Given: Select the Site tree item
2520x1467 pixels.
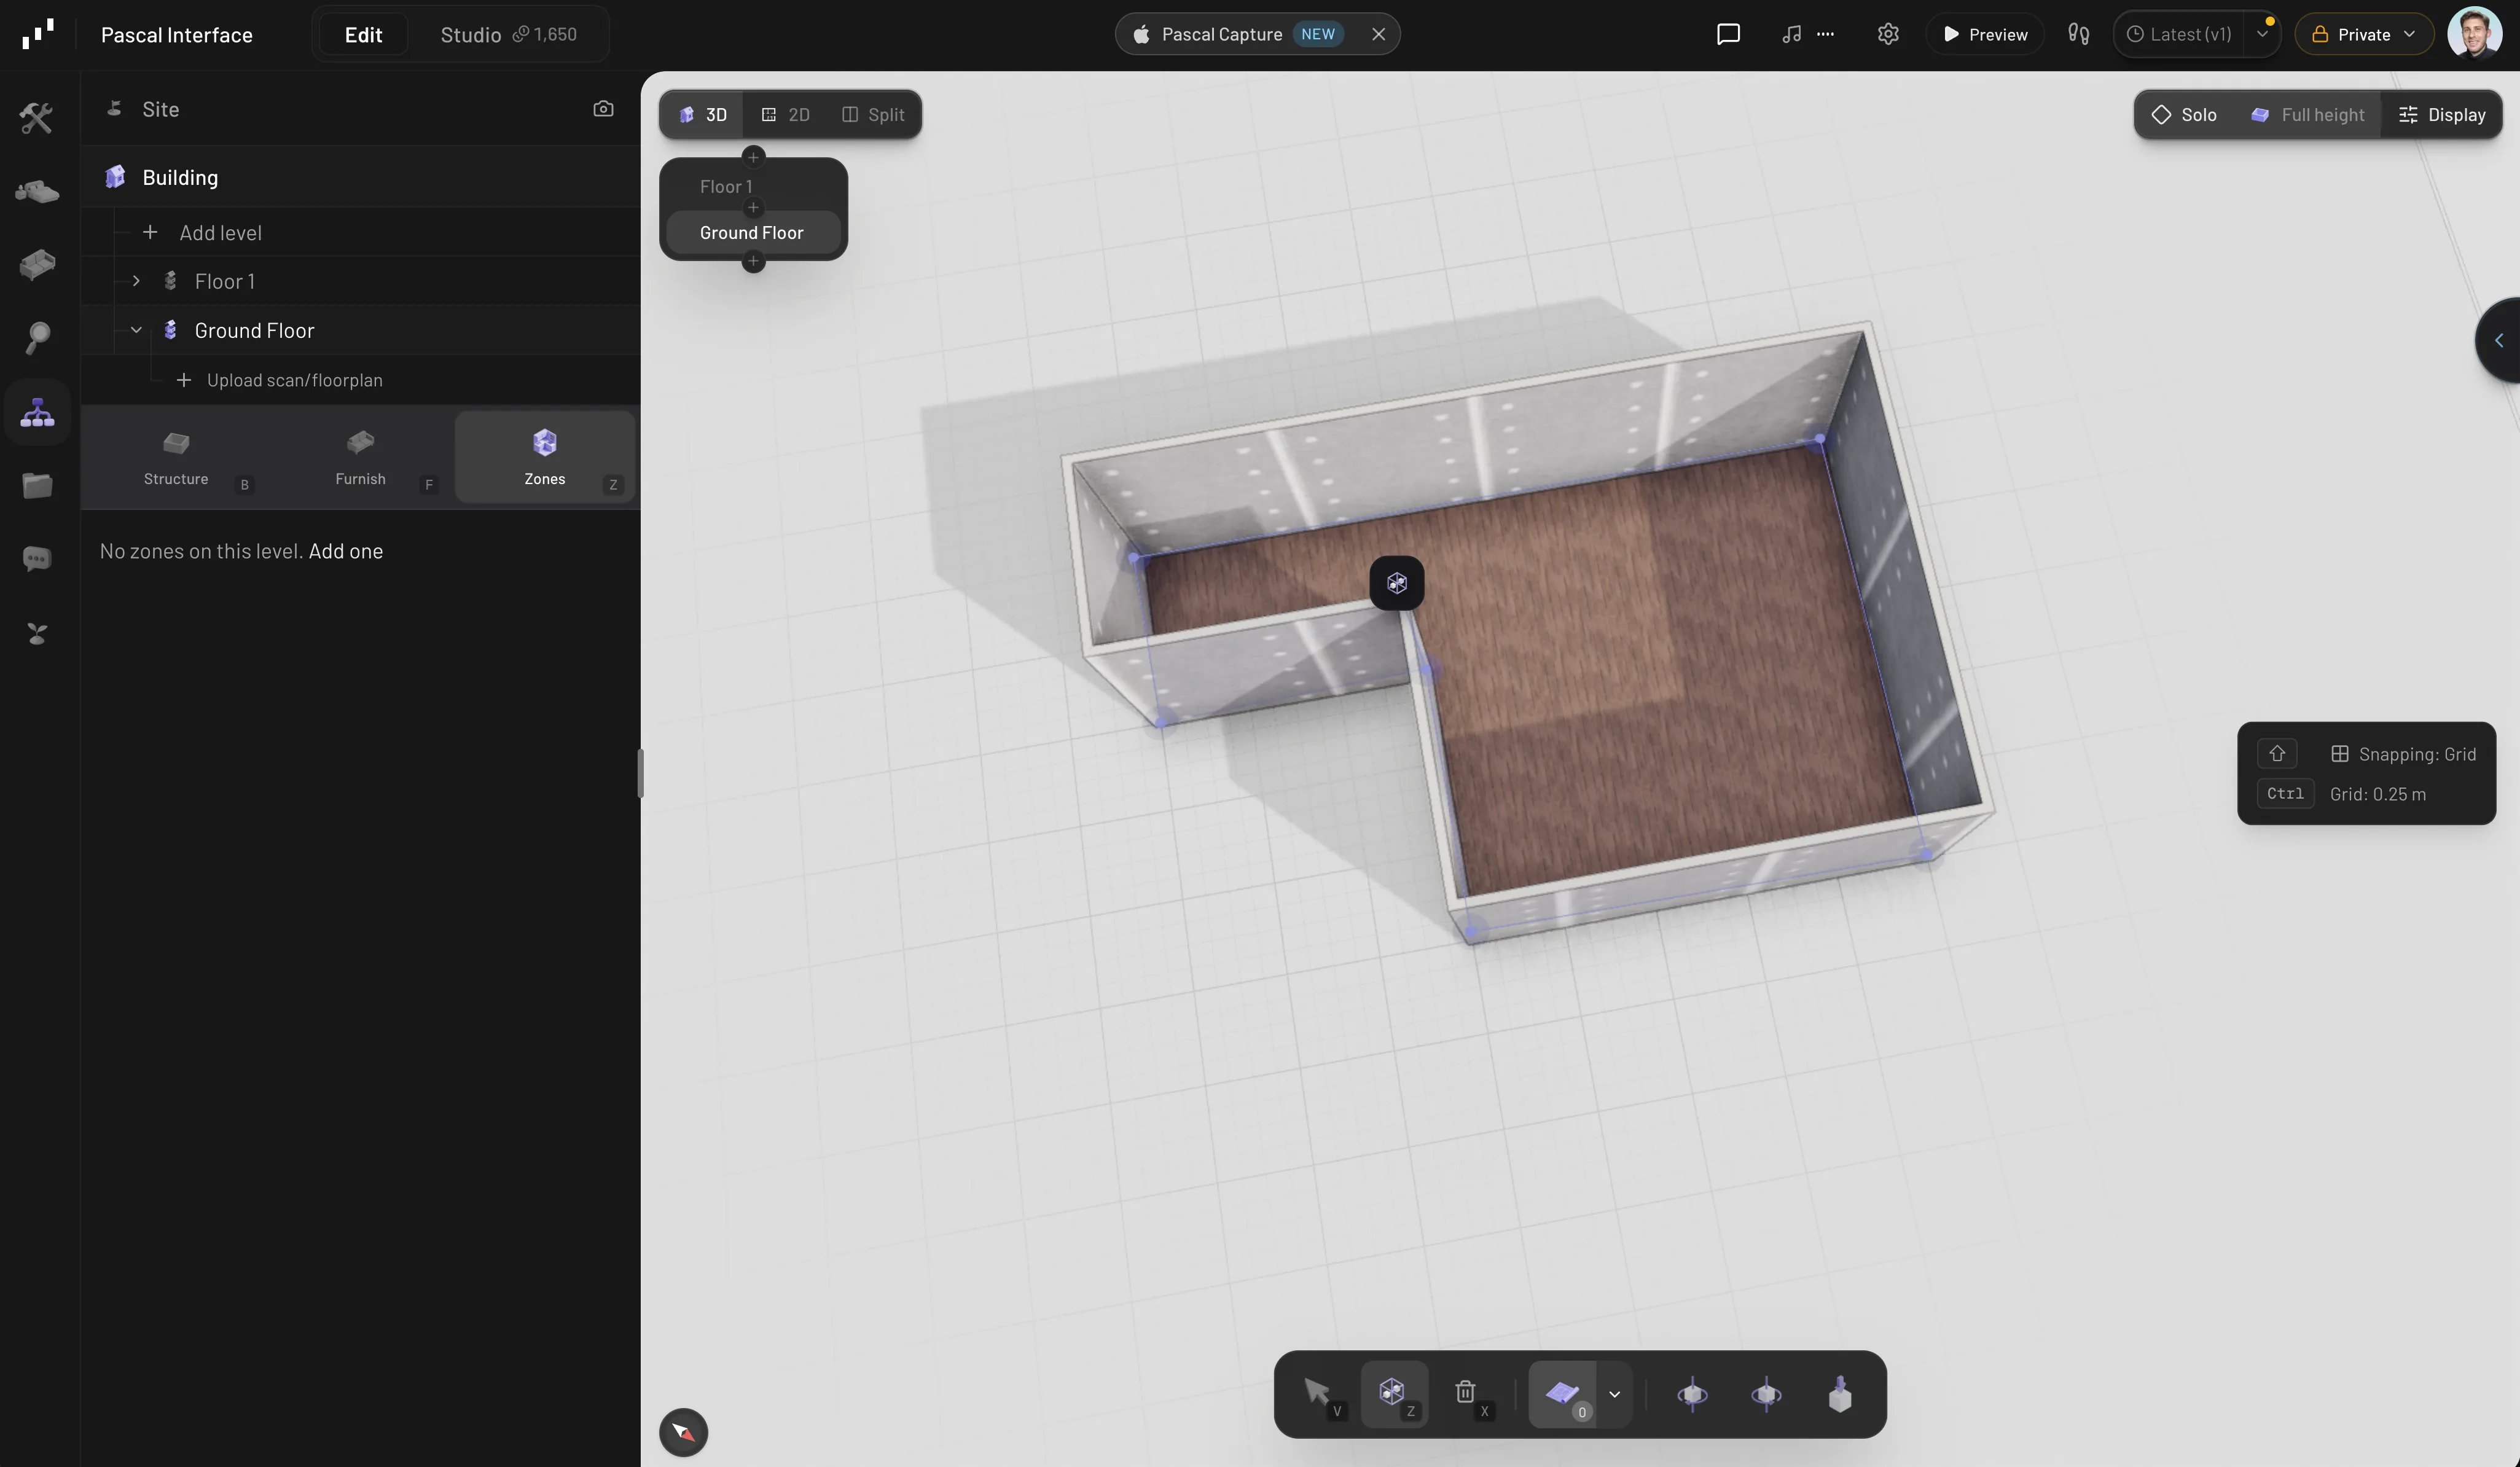Looking at the screenshot, I should coord(360,109).
